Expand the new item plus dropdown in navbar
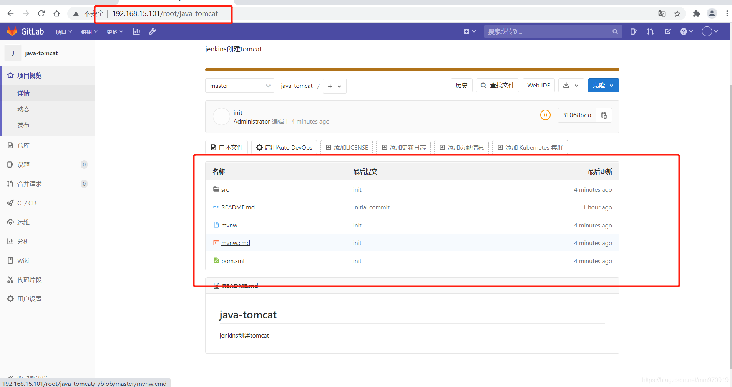The height and width of the screenshot is (387, 732). click(x=470, y=31)
